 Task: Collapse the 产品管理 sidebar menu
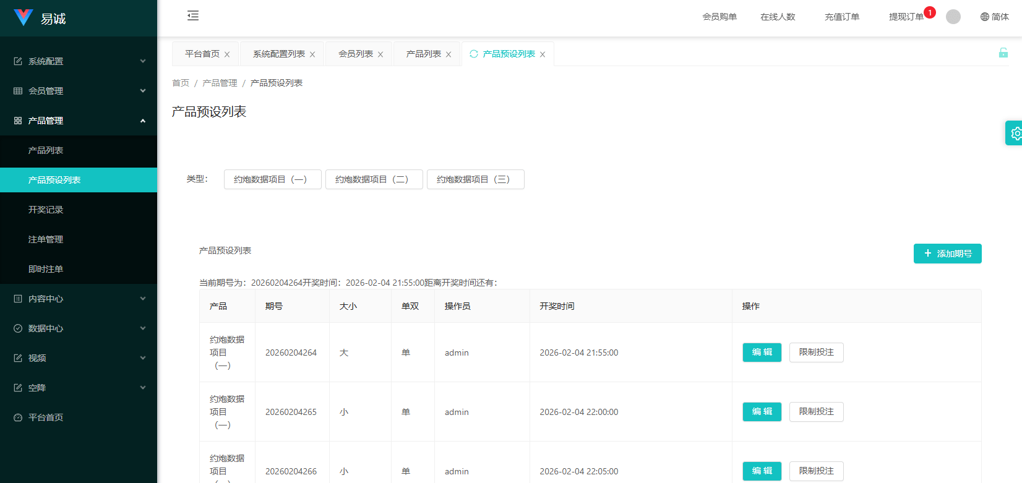79,121
